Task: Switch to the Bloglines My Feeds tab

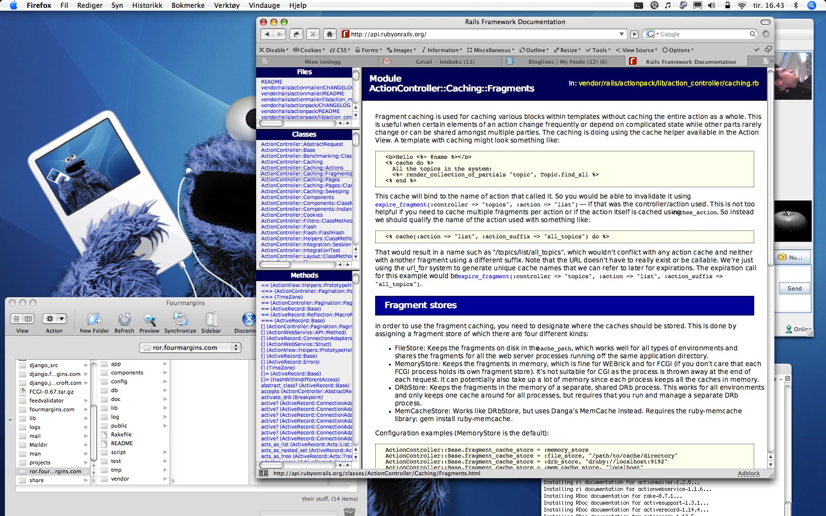Action: [x=562, y=61]
